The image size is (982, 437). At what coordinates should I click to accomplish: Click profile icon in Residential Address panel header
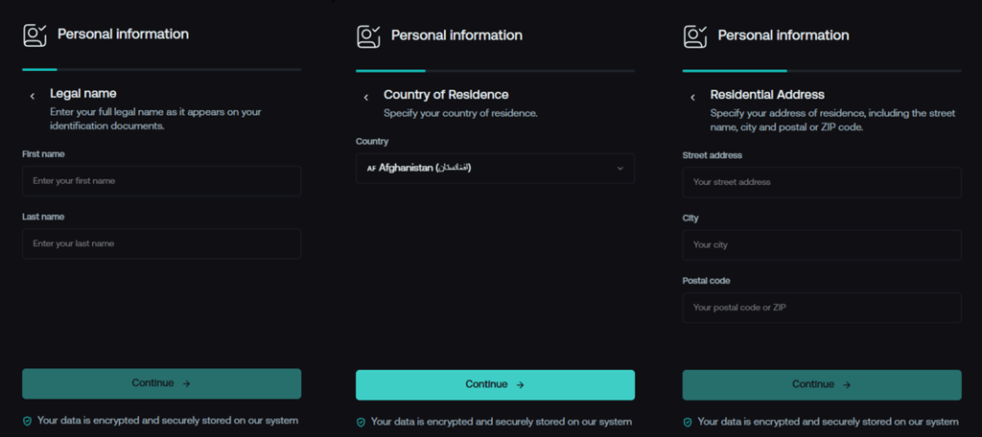tap(695, 36)
